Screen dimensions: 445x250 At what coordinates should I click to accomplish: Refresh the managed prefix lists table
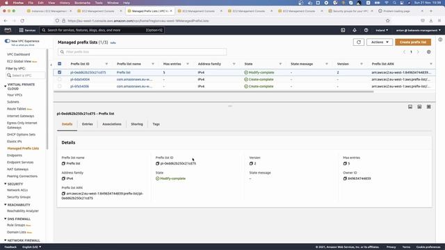pos(359,42)
